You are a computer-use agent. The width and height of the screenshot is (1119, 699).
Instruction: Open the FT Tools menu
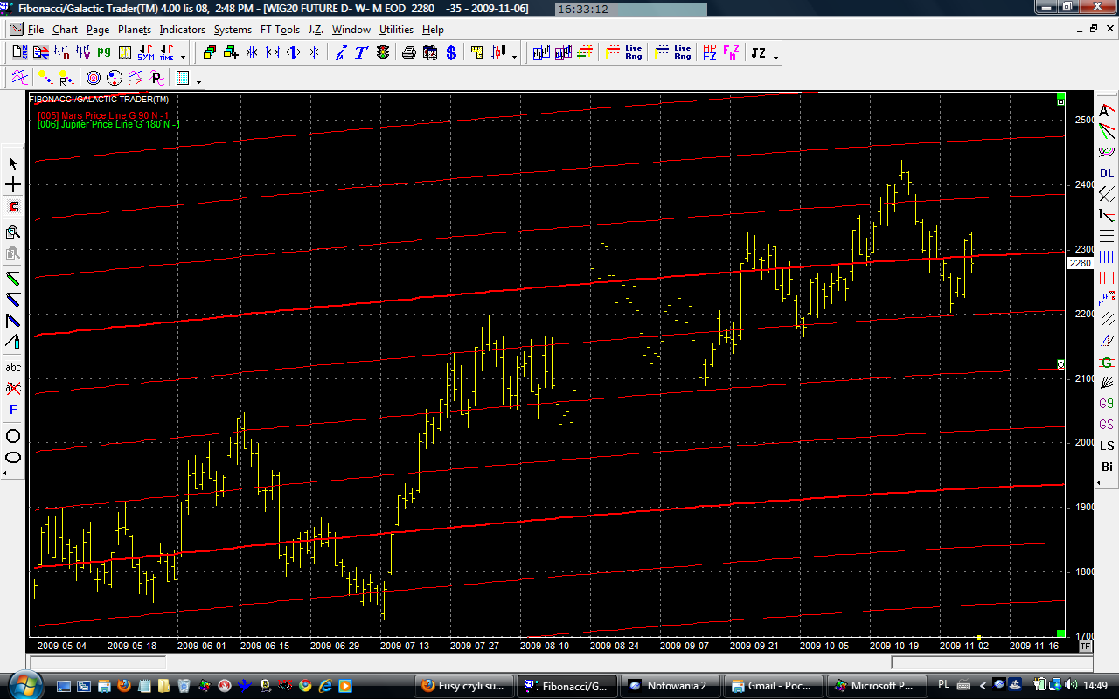[x=280, y=30]
